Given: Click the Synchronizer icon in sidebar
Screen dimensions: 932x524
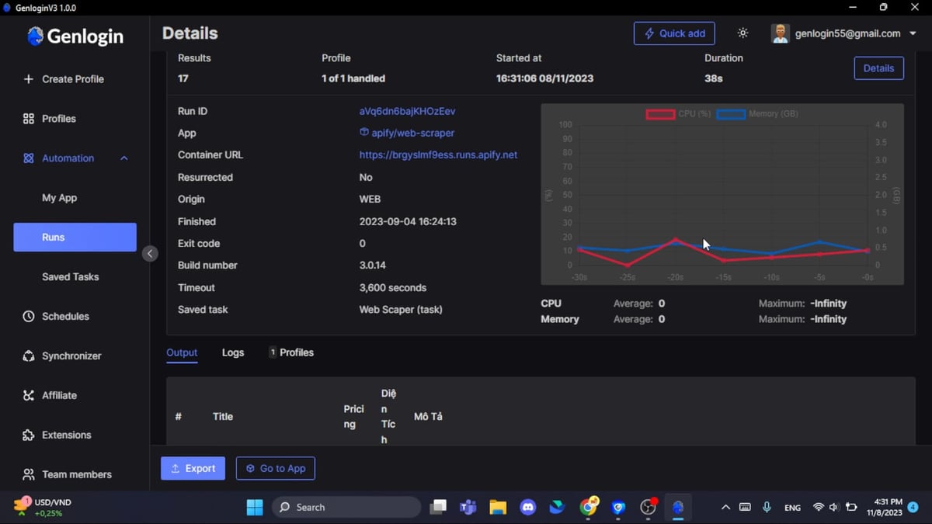Looking at the screenshot, I should tap(29, 356).
